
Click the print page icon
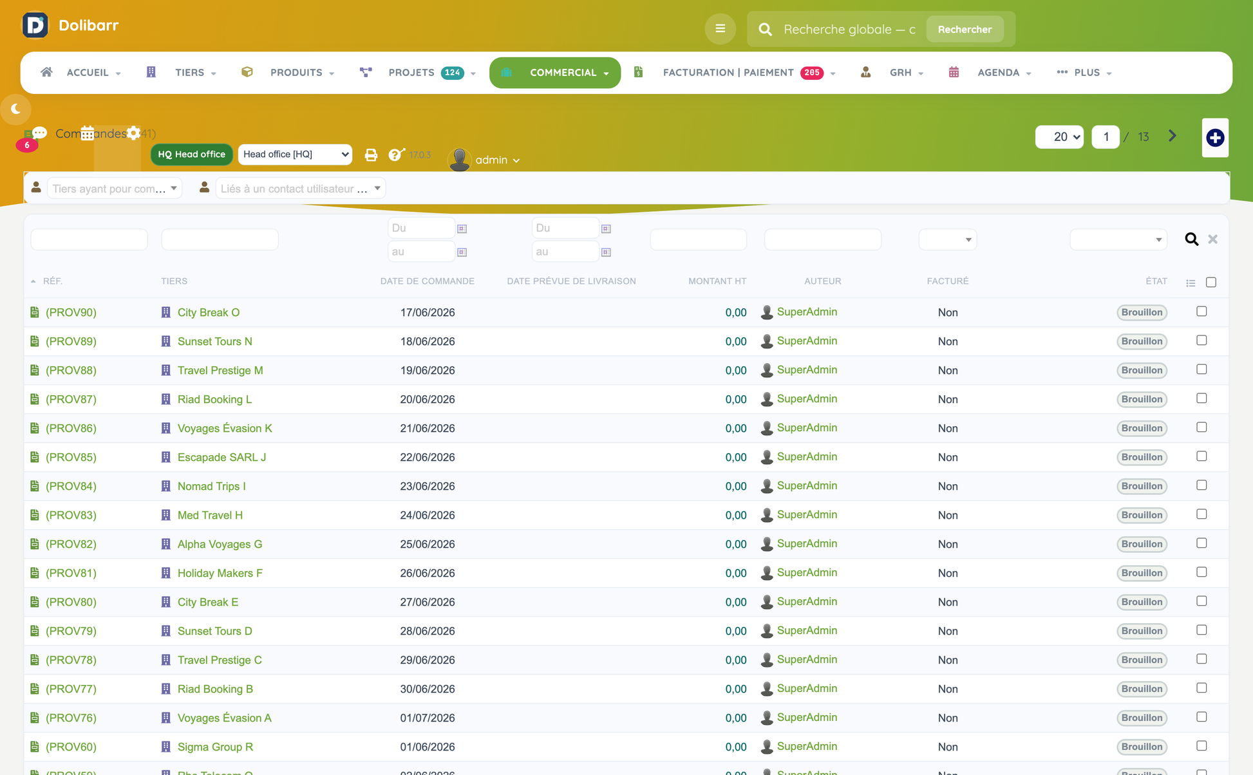371,154
